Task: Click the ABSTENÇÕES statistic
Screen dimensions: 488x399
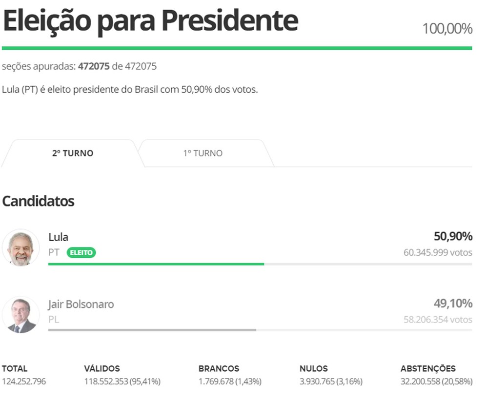Action: click(x=436, y=381)
